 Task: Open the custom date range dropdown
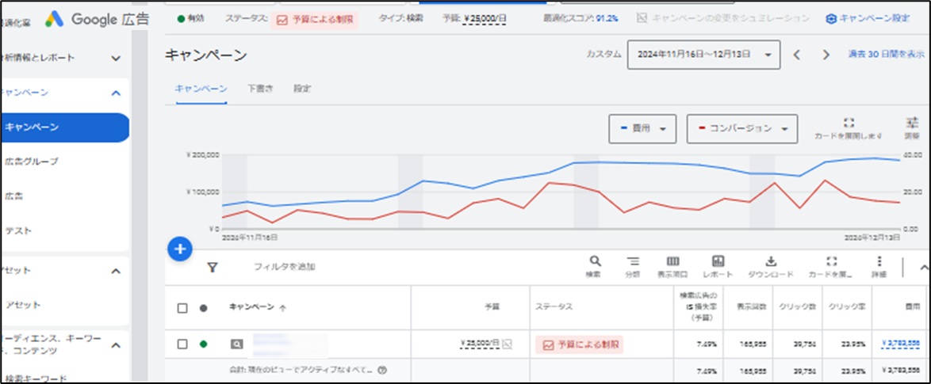(x=703, y=55)
